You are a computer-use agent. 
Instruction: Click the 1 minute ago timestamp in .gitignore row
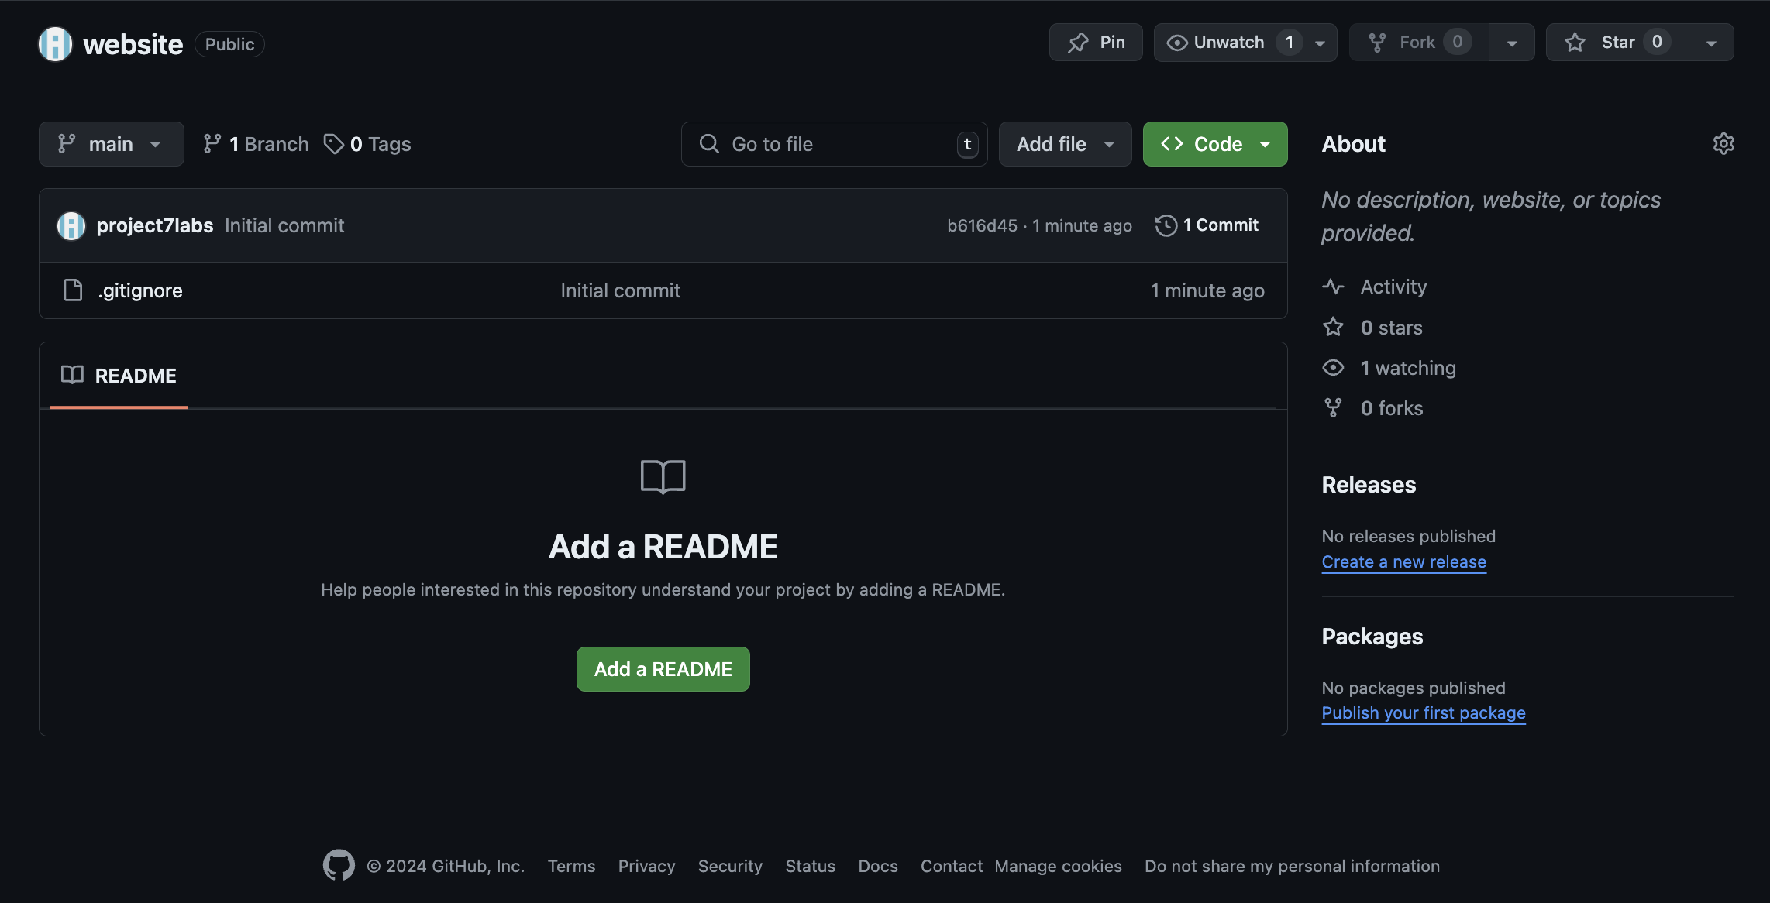point(1207,290)
